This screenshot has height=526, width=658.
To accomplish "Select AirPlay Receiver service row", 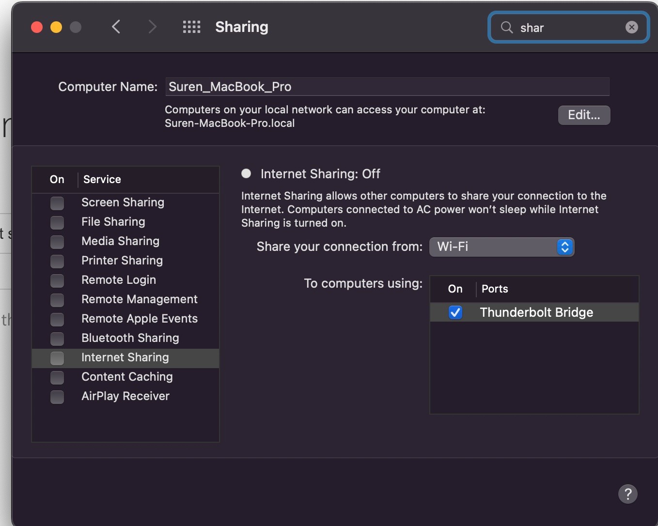I will pyautogui.click(x=125, y=396).
